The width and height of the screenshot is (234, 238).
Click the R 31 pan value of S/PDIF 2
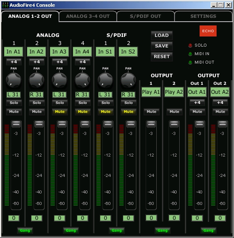(x=128, y=95)
